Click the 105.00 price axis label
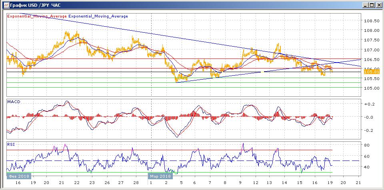 tap(372, 88)
